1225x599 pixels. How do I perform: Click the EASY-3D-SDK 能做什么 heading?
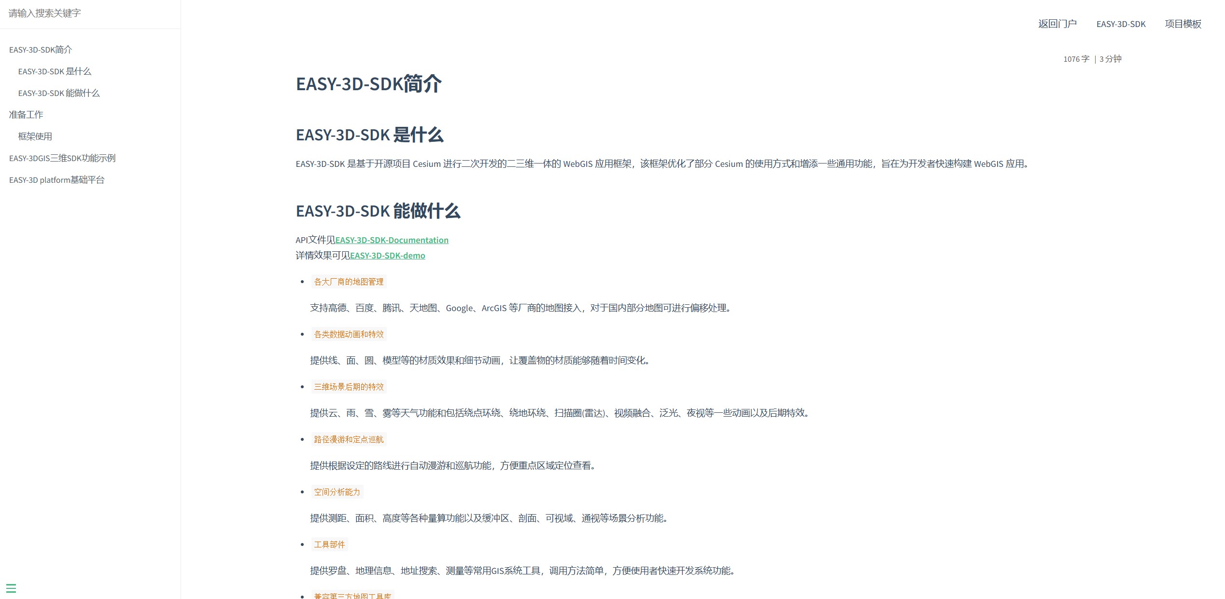click(378, 211)
